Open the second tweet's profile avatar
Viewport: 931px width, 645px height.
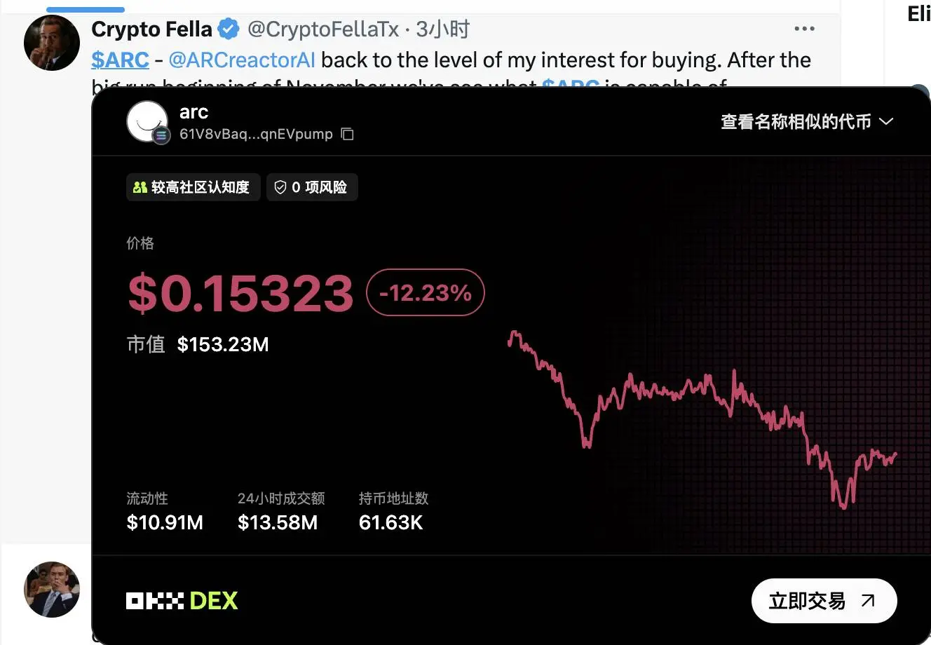52,589
